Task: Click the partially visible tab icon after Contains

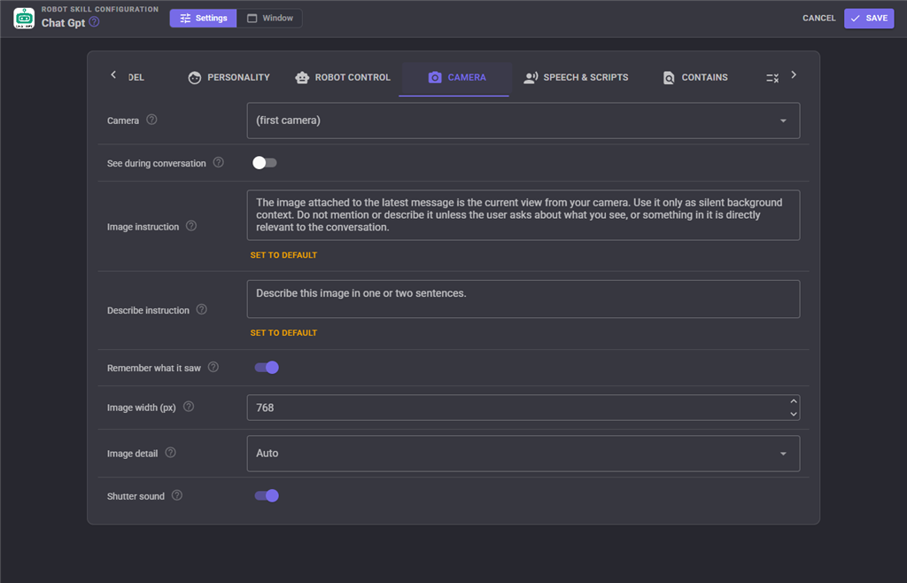Action: tap(772, 77)
